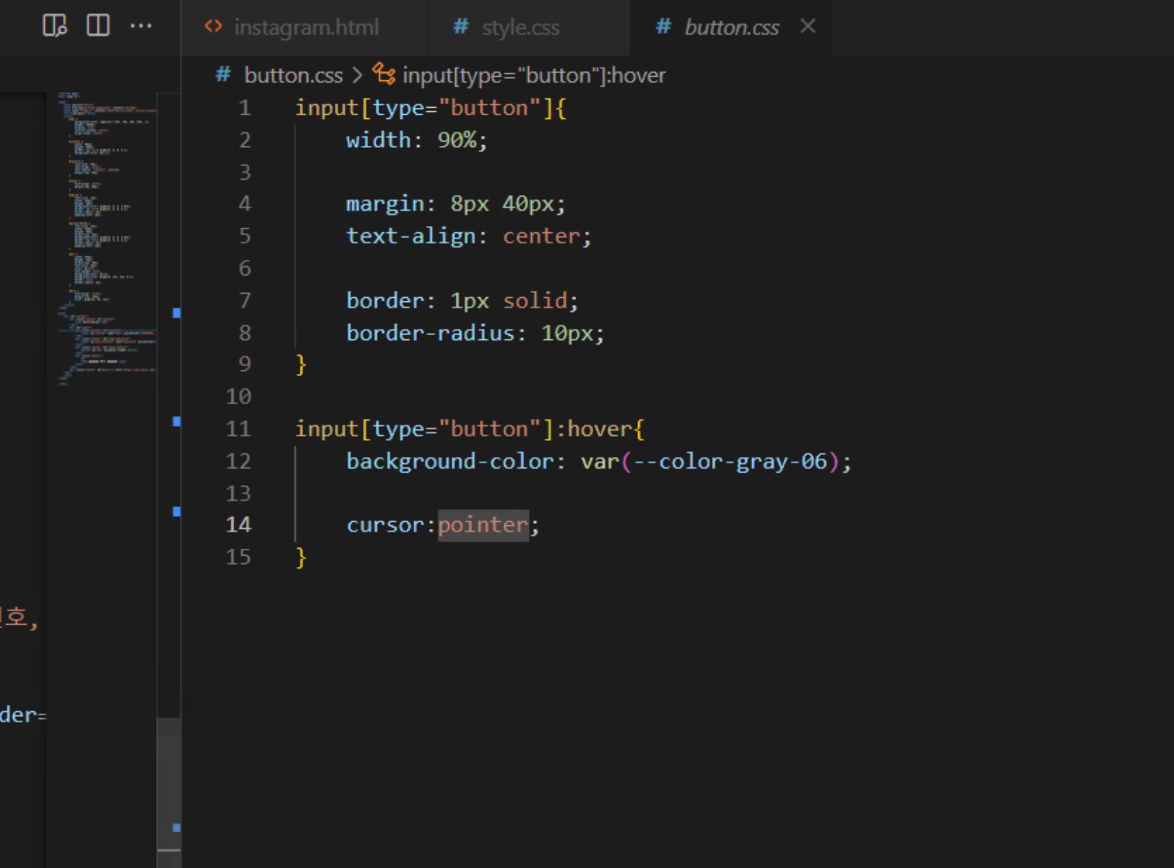The width and height of the screenshot is (1174, 868).
Task: Click the HTML file icon on instagram.html tab
Action: 213,27
